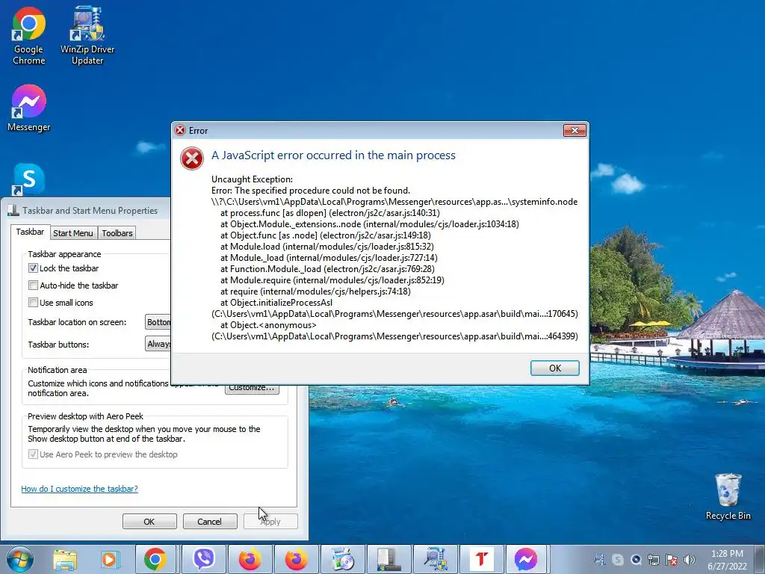Click 'Preview desktop with Aero Peek' label
The image size is (765, 574).
pos(85,416)
